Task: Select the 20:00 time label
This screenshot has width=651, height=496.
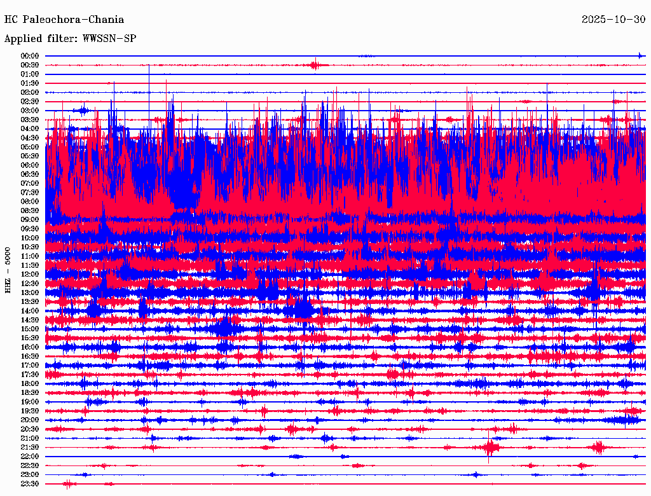Action: click(30, 420)
